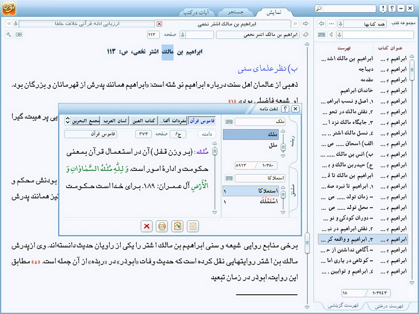Click the exclamation mark icon in title bar
Viewport: 419px width, 314px height.
pyautogui.click(x=383, y=8)
